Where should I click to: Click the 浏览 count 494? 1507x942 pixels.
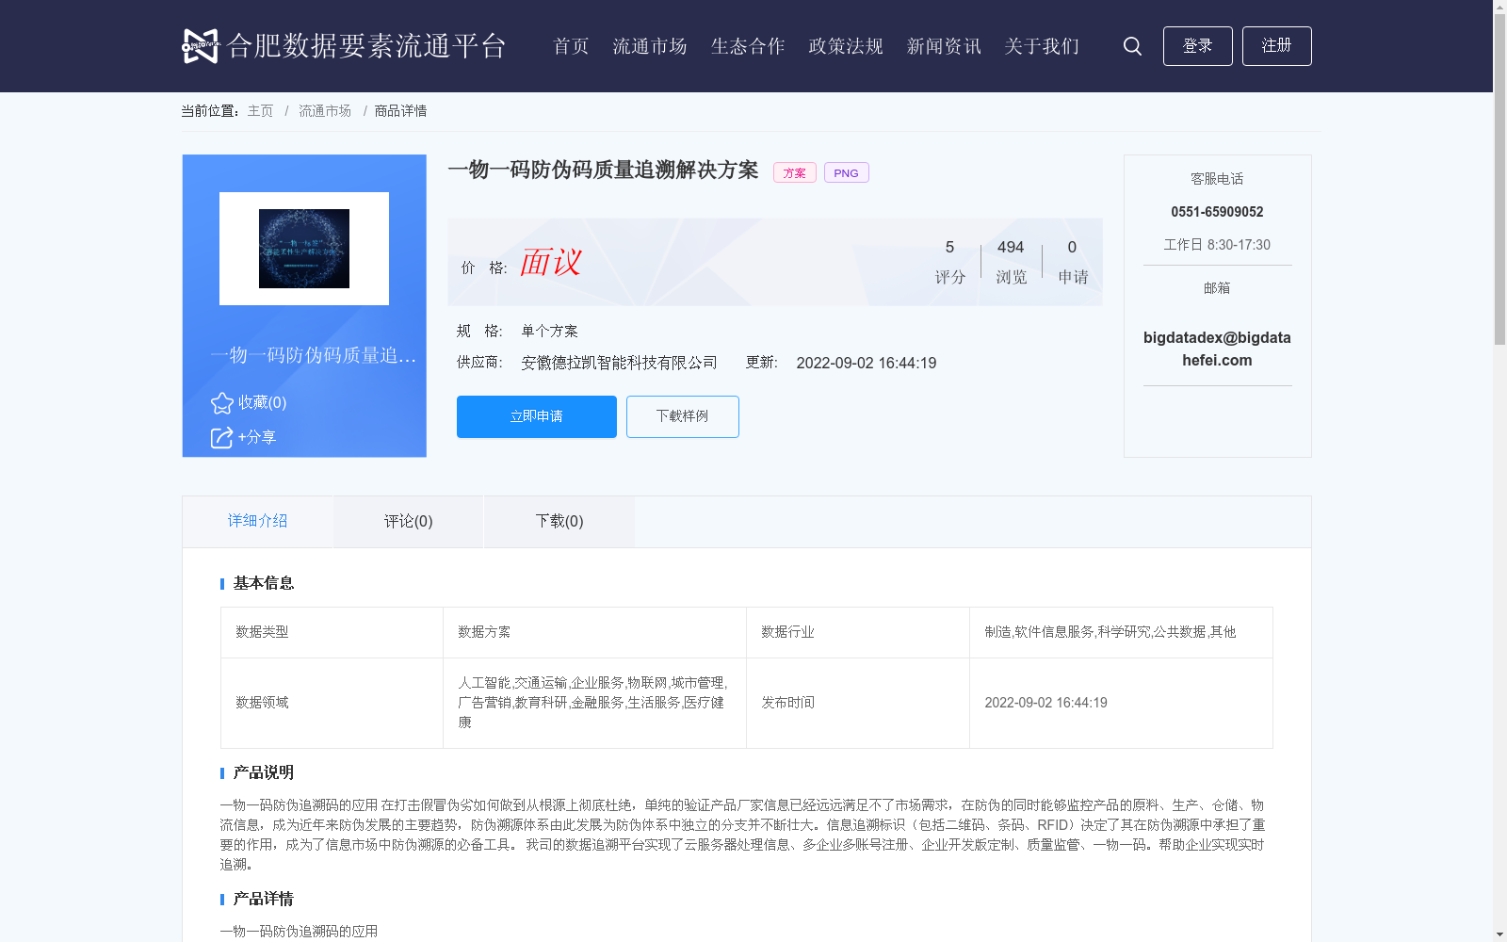1011,248
